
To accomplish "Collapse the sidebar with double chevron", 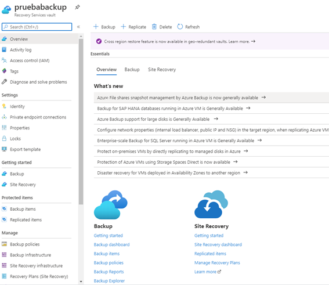I will (78, 27).
